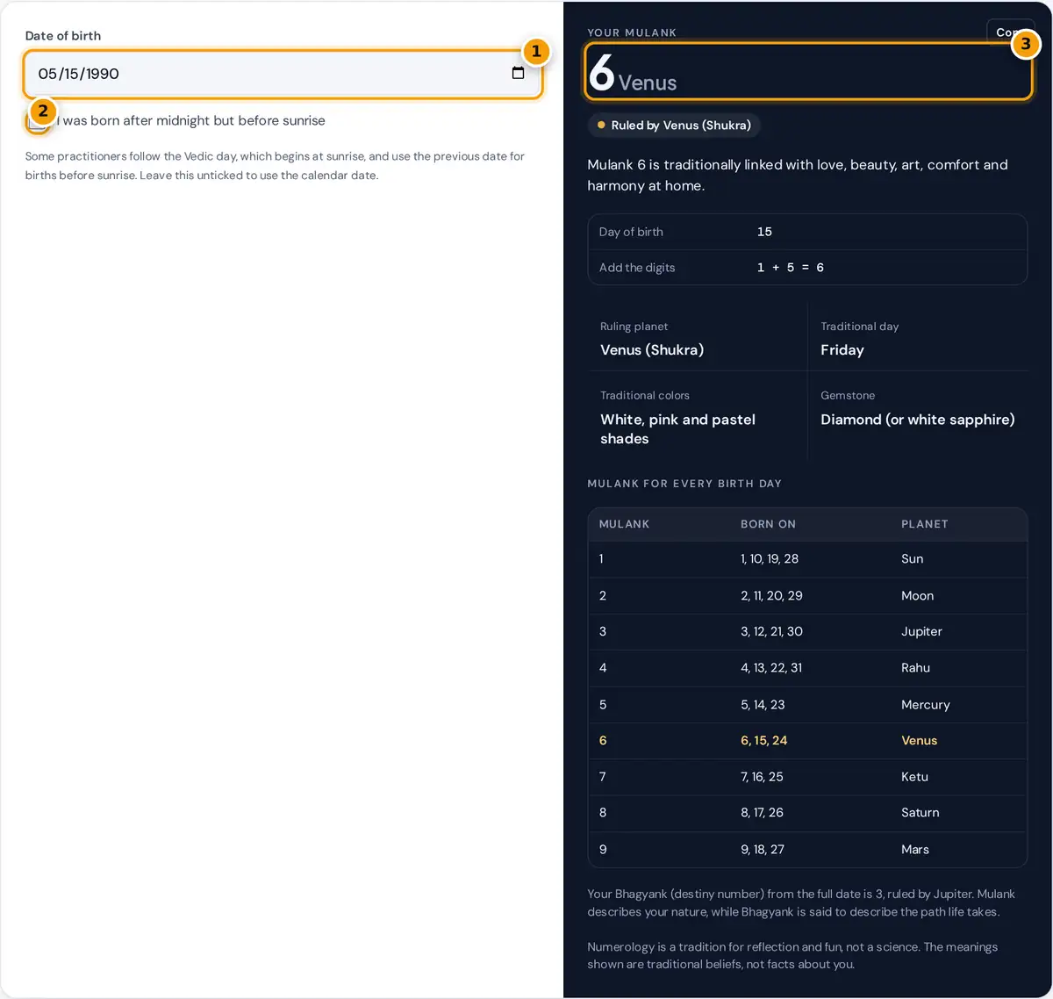This screenshot has height=999, width=1053.
Task: Click the '5, 14, 23' cell
Action: tap(763, 705)
